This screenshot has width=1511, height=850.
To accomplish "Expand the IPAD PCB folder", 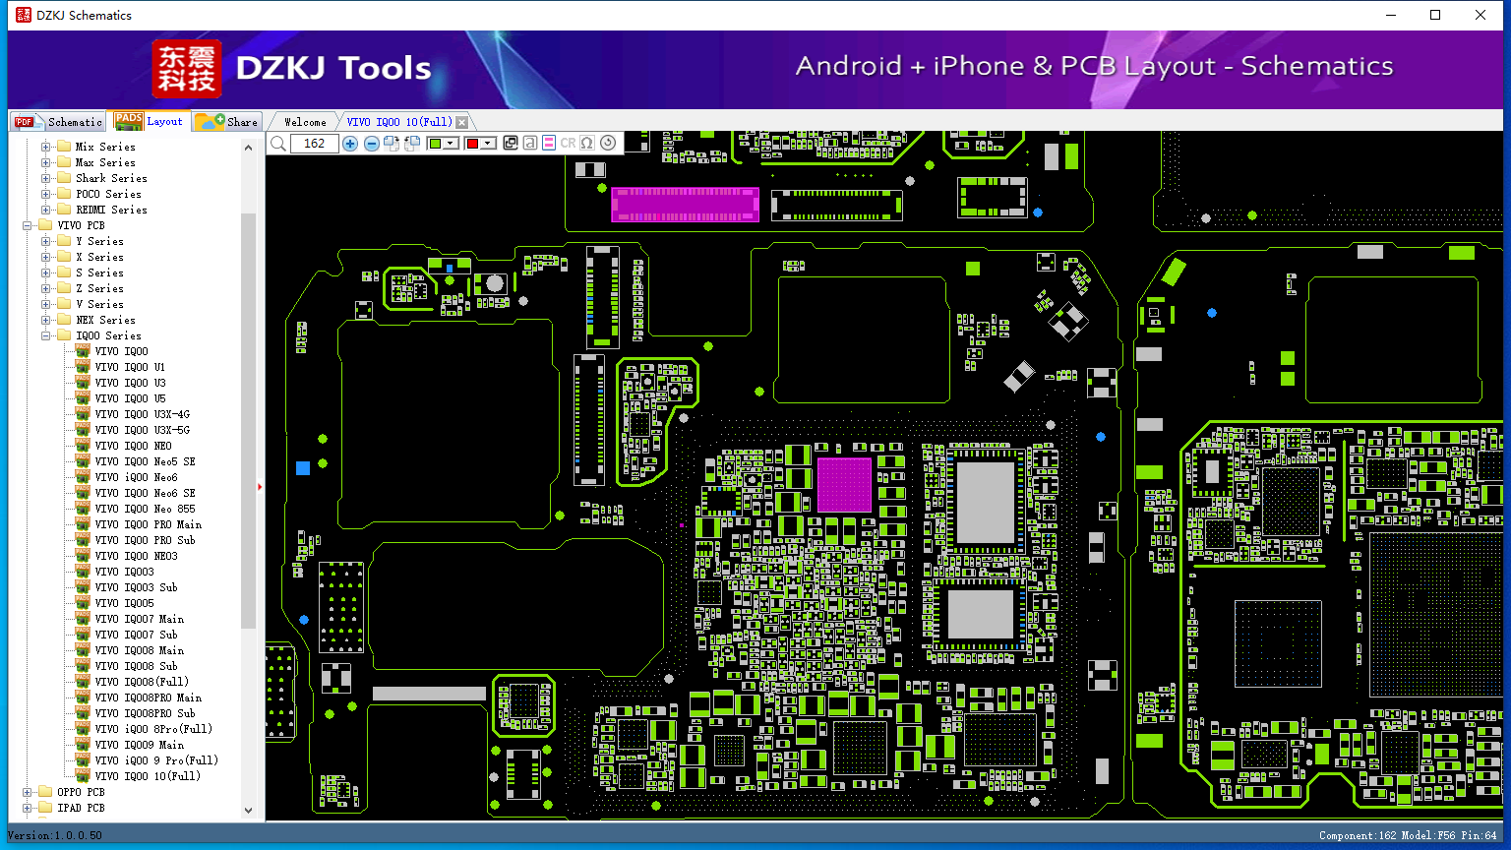I will (27, 808).
